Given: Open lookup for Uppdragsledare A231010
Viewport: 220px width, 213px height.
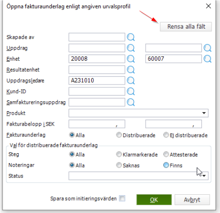Looking at the screenshot, I should tap(131, 81).
